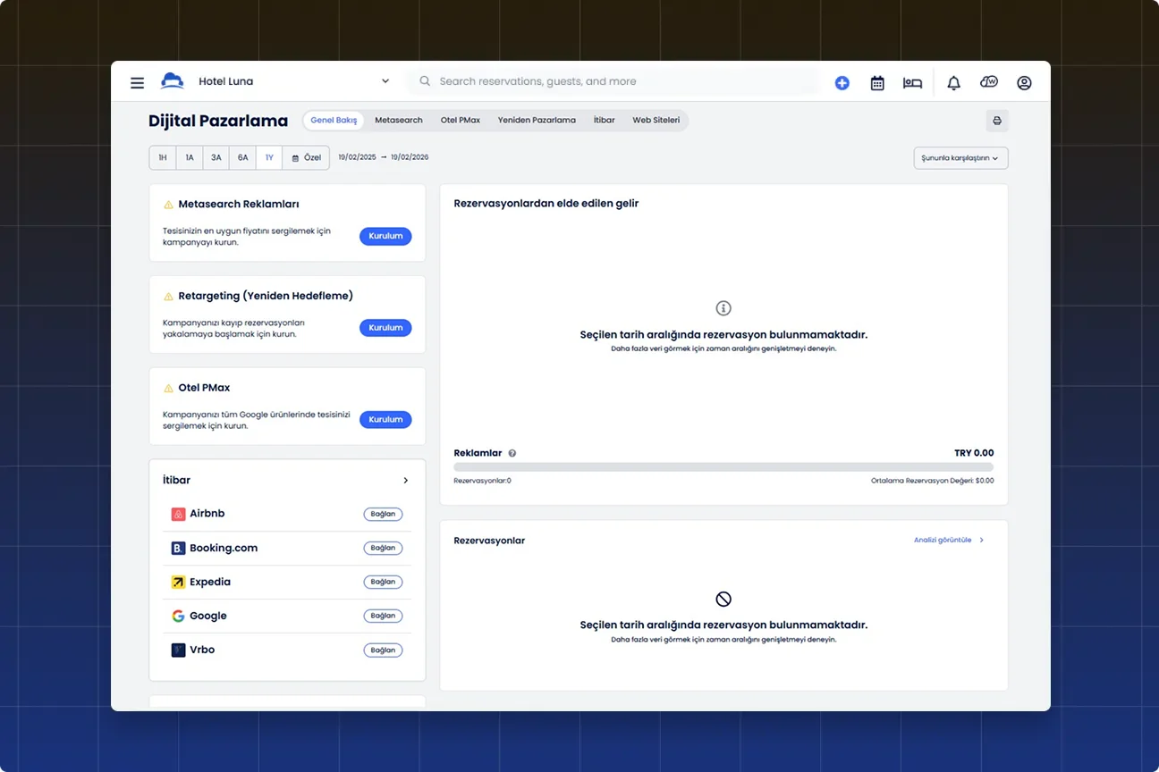Switch the range to 3A
Viewport: 1159px width, 772px height.
pos(216,156)
